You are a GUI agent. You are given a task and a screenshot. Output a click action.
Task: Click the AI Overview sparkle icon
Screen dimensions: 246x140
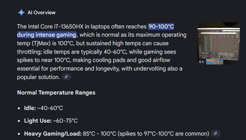click(21, 13)
